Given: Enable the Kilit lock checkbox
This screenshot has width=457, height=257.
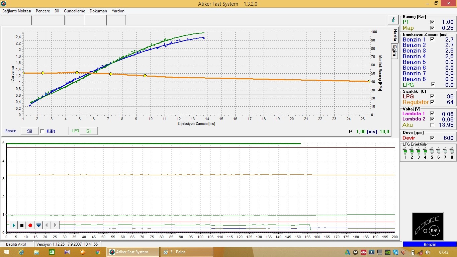Looking at the screenshot, I should [x=42, y=131].
